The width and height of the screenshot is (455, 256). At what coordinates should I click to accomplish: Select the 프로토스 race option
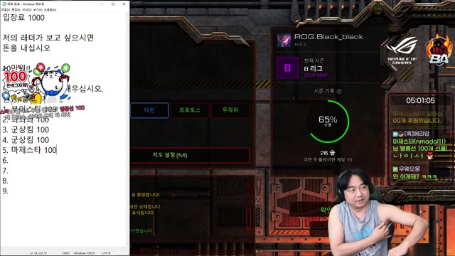[x=190, y=110]
